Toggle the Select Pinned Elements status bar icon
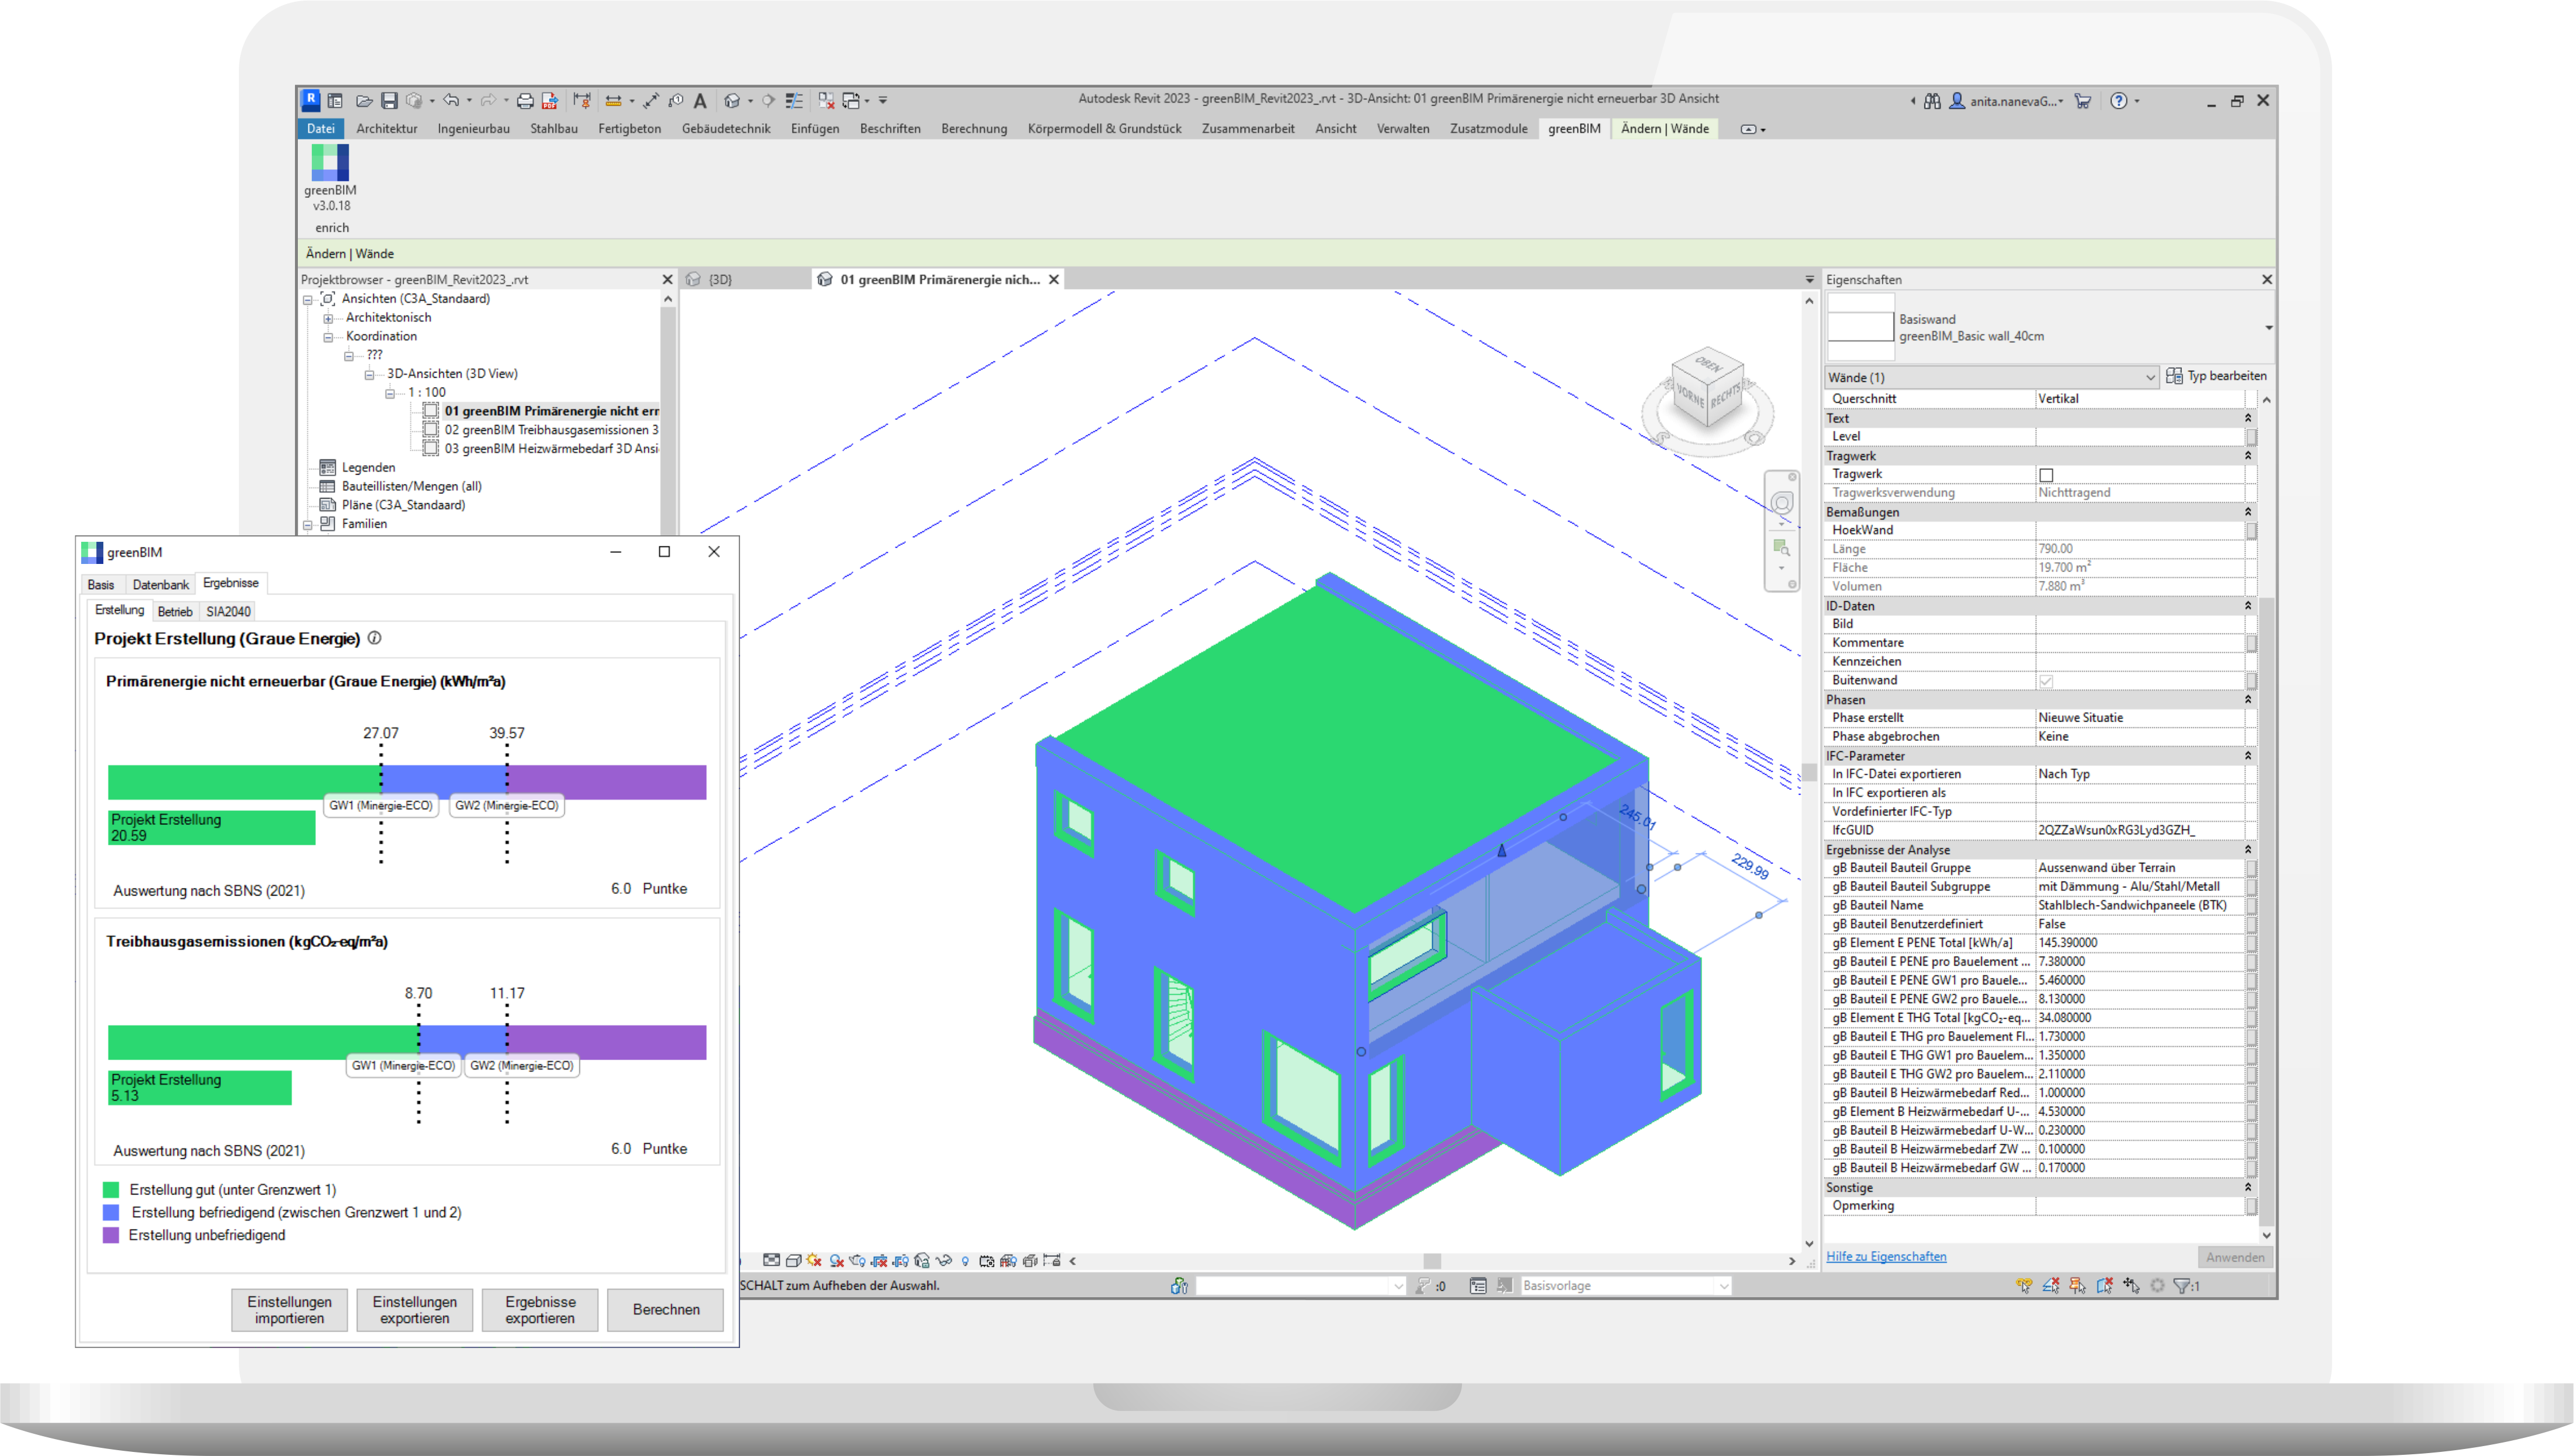This screenshot has height=1456, width=2574. pos(2077,1286)
